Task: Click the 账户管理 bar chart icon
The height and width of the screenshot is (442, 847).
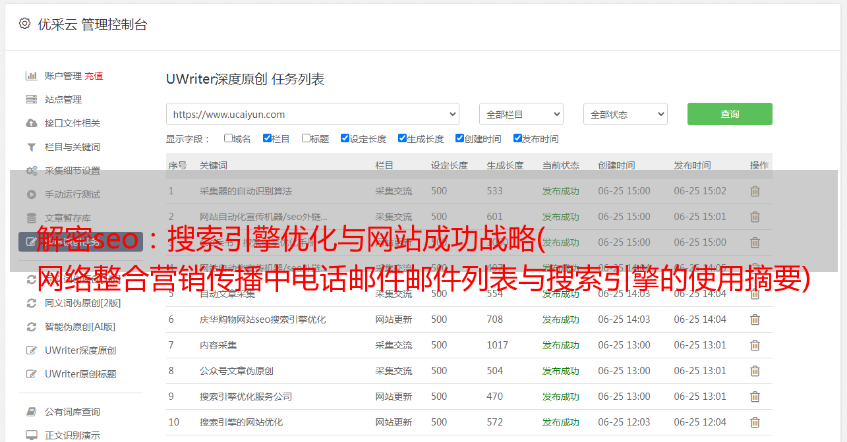Action: tap(31, 76)
